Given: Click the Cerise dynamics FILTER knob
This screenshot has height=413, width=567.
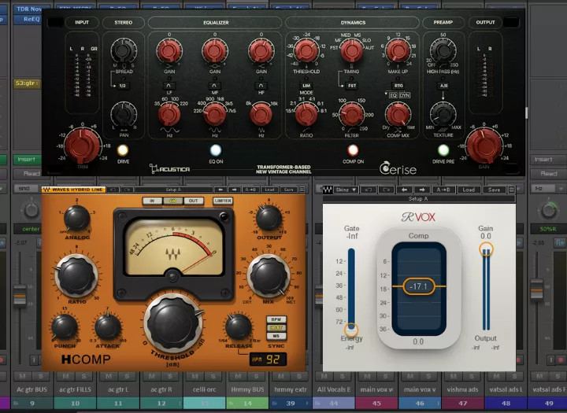Looking at the screenshot, I should (x=352, y=115).
